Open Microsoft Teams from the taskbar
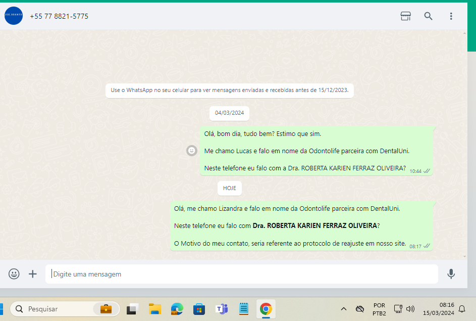The image size is (476, 321). 221,309
